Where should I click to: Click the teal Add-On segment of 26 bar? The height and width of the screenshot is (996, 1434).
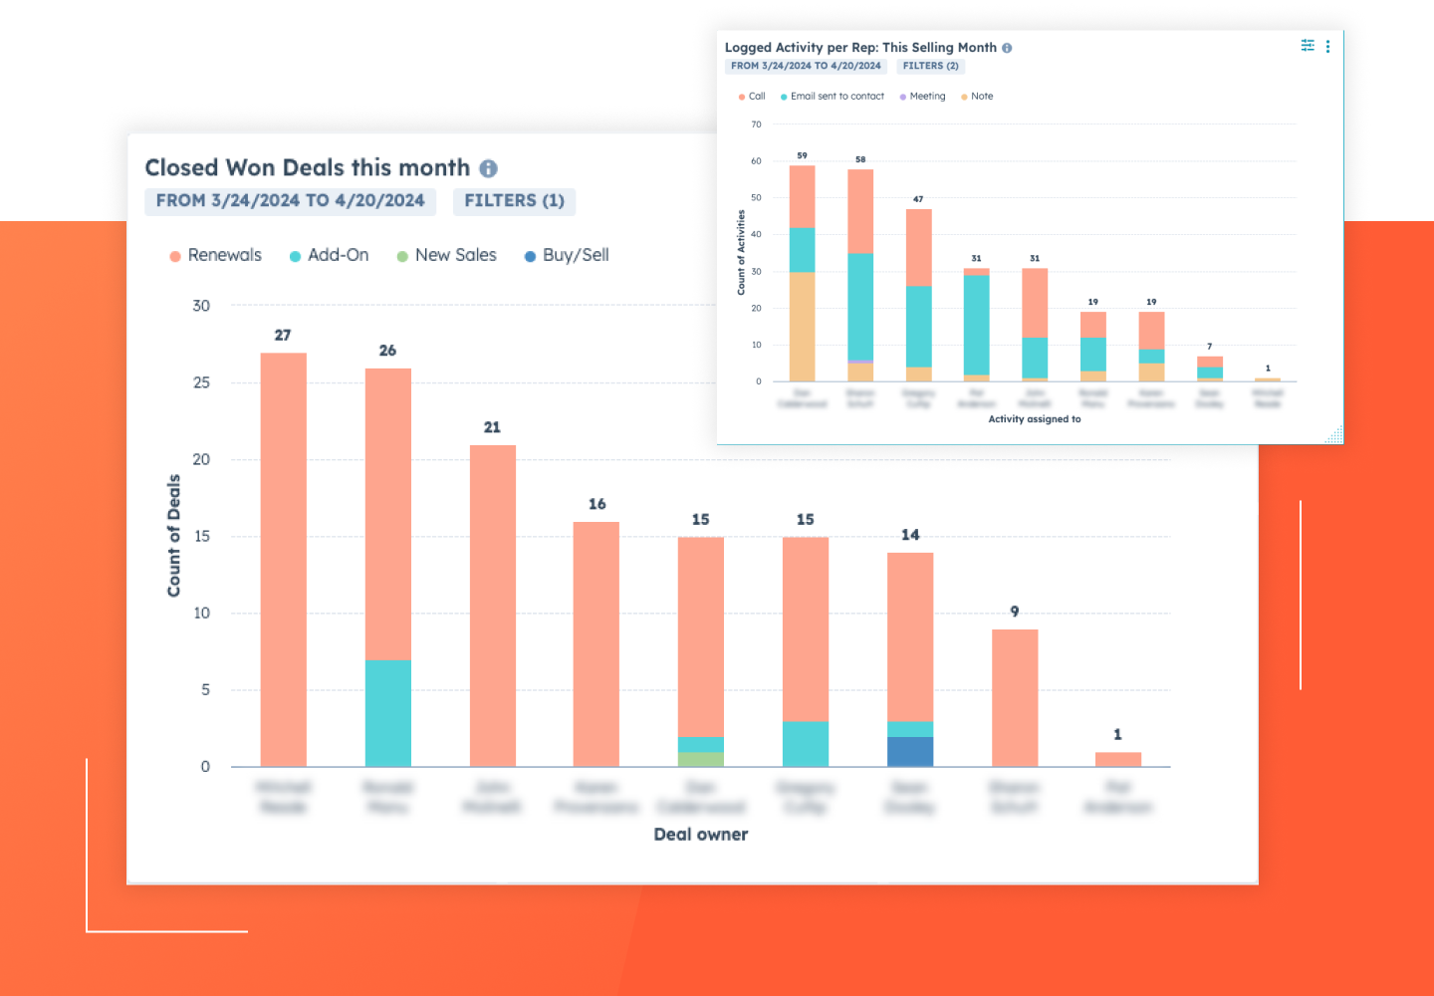[x=388, y=713]
